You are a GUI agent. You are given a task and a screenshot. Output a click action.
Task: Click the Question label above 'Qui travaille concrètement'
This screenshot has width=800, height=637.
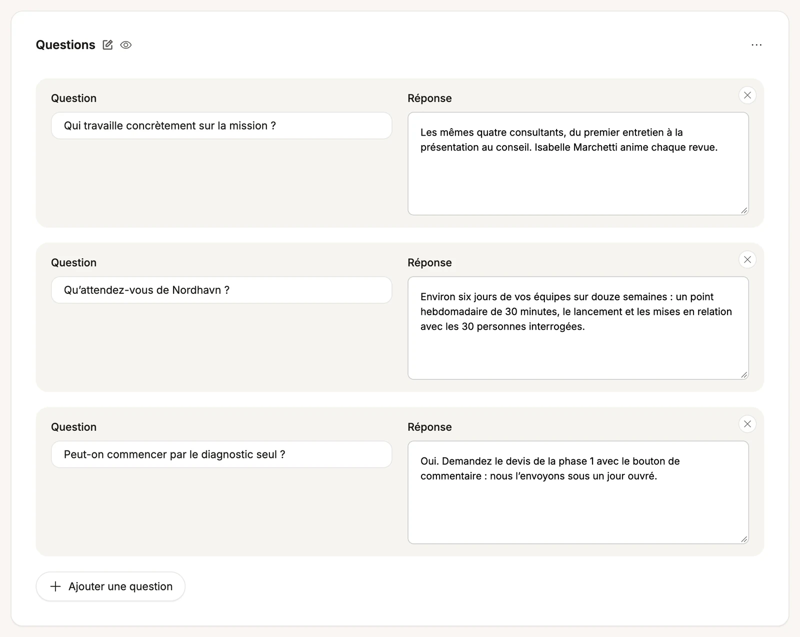coord(74,98)
